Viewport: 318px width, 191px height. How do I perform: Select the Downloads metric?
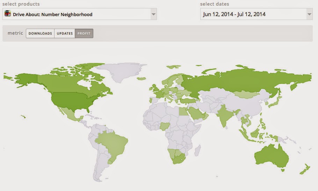[x=40, y=34]
